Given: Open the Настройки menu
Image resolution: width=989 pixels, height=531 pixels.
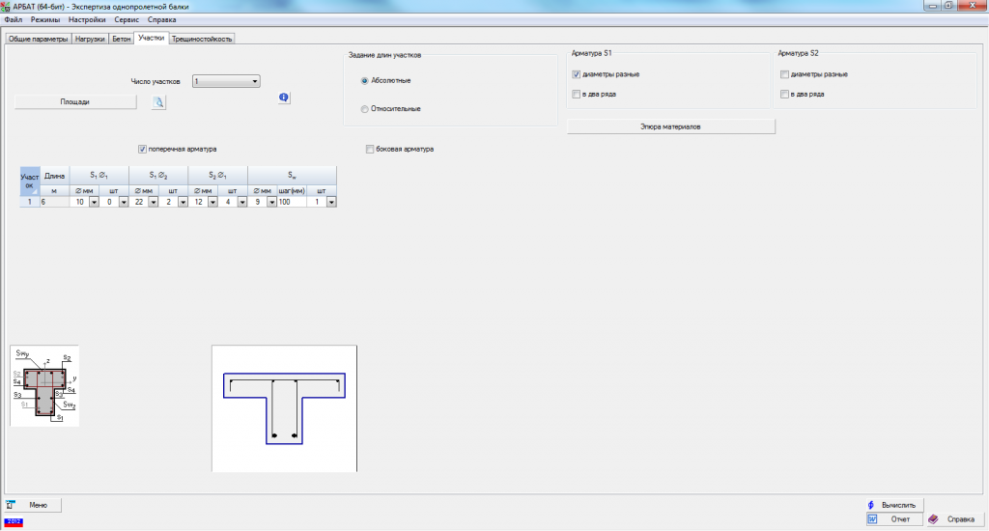Looking at the screenshot, I should click(87, 19).
